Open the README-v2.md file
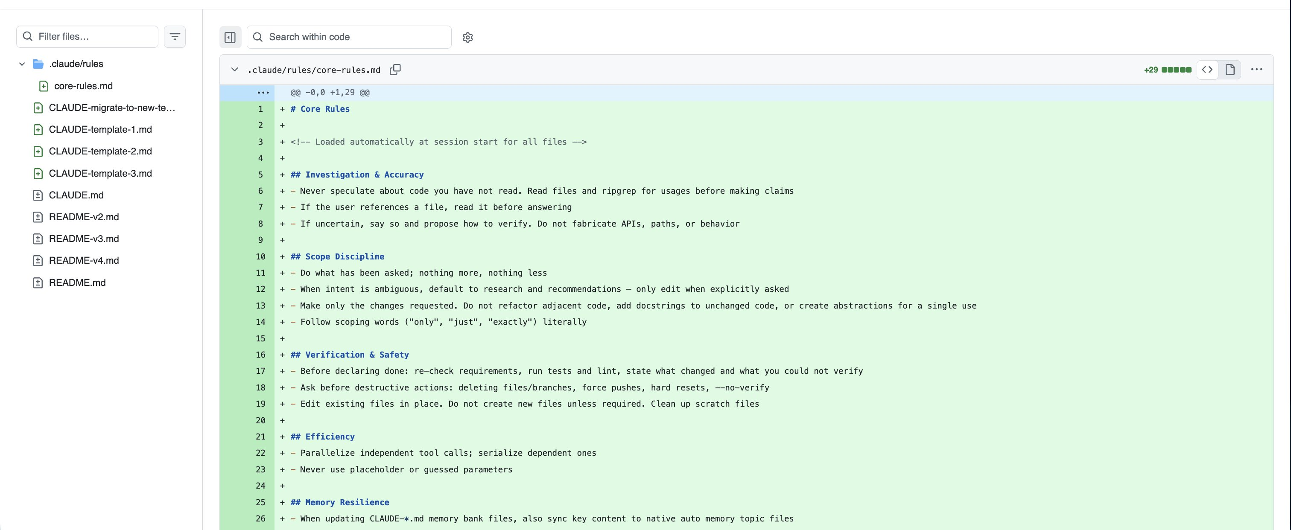 tap(84, 217)
